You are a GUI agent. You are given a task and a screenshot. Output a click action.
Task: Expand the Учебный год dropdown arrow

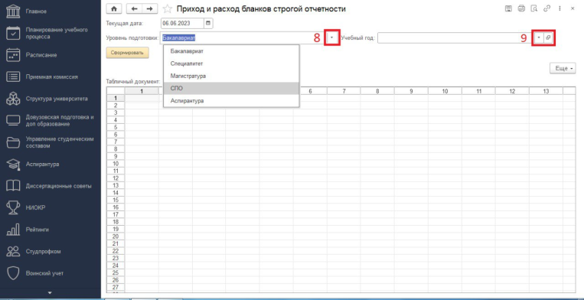pos(539,37)
